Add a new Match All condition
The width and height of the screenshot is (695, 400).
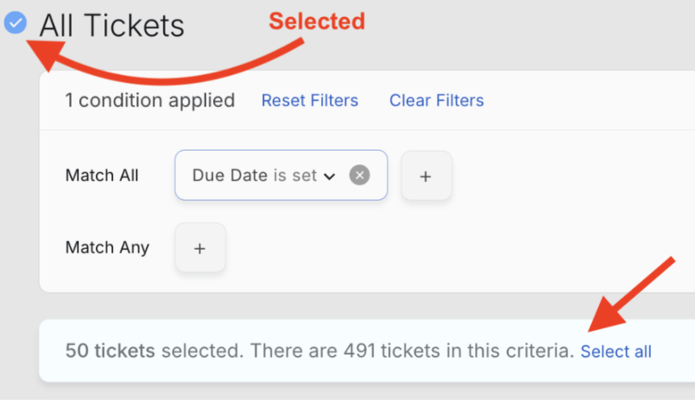pos(426,176)
